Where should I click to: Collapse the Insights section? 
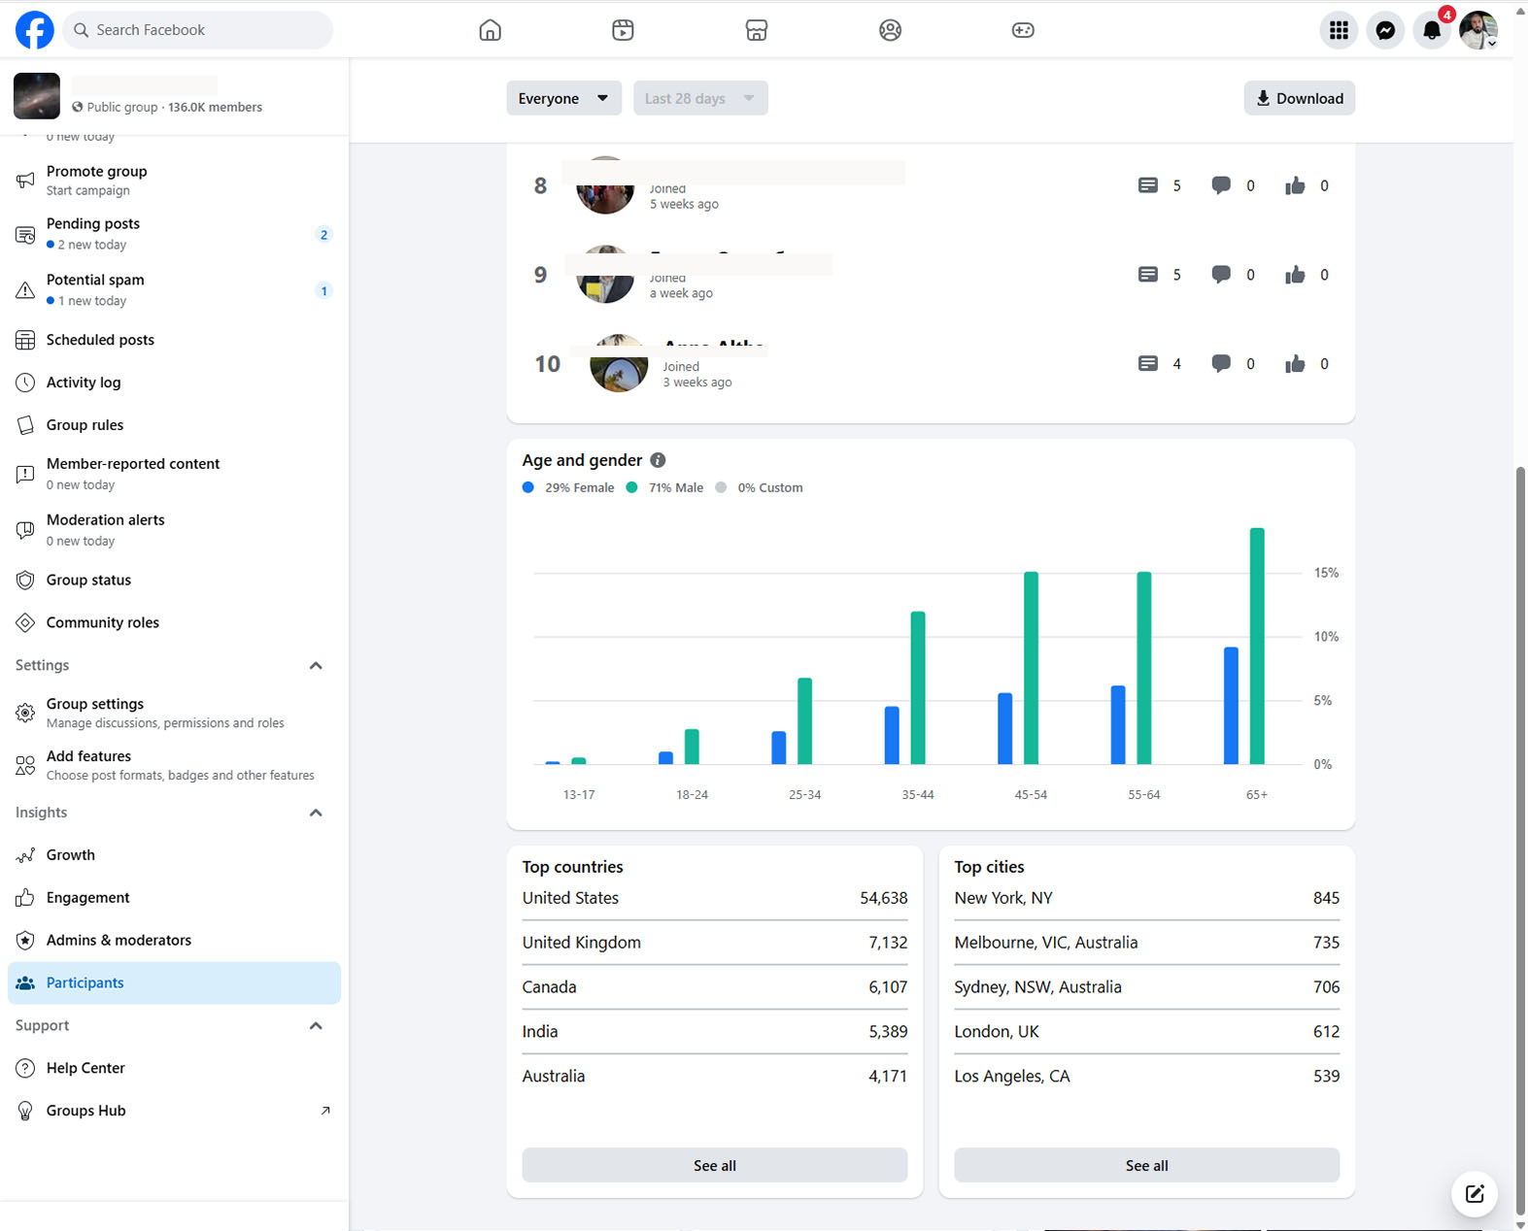point(316,813)
